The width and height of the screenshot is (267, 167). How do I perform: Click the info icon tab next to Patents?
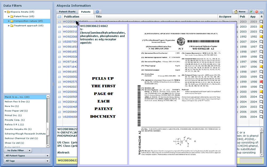97,12
